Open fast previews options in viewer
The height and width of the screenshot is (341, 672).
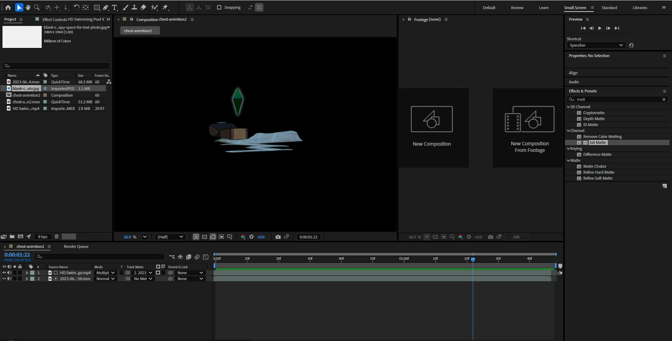(196, 237)
